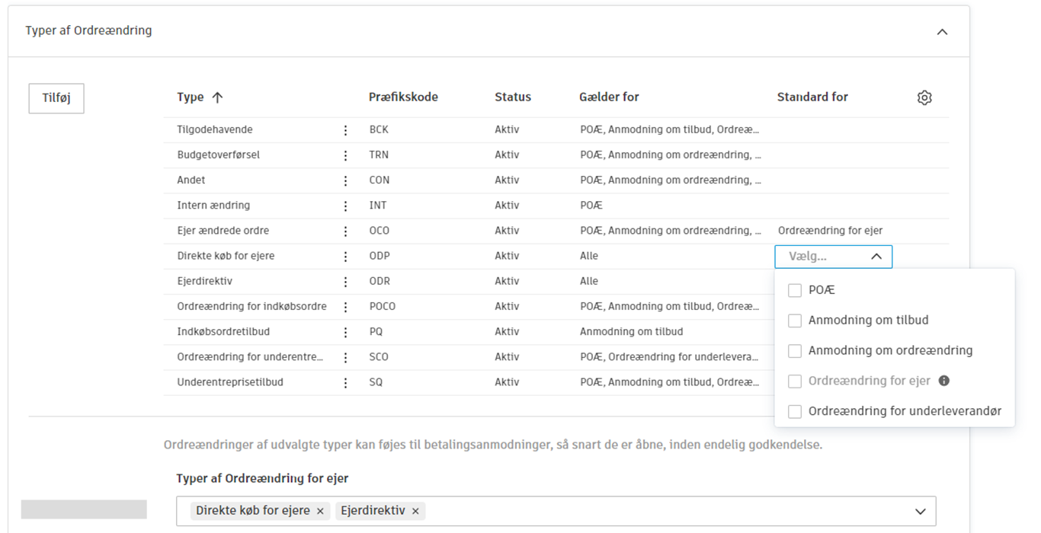Open three-dot menu for Intern ændring row
The width and height of the screenshot is (1041, 533).
tap(345, 206)
